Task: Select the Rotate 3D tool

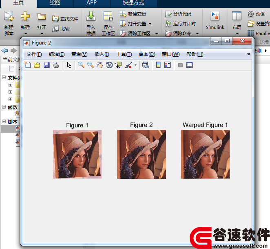Action: tap(109, 65)
